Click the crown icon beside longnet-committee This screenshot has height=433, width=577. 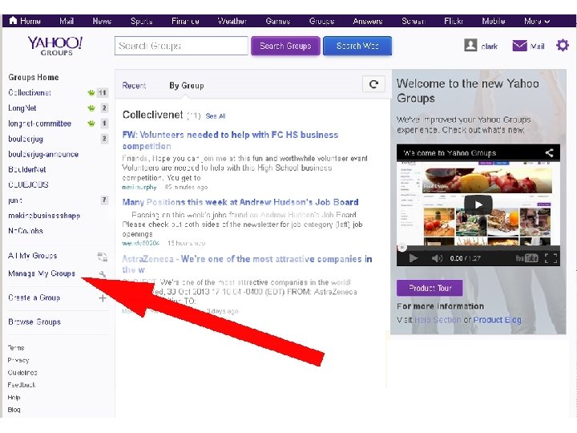[x=91, y=123]
